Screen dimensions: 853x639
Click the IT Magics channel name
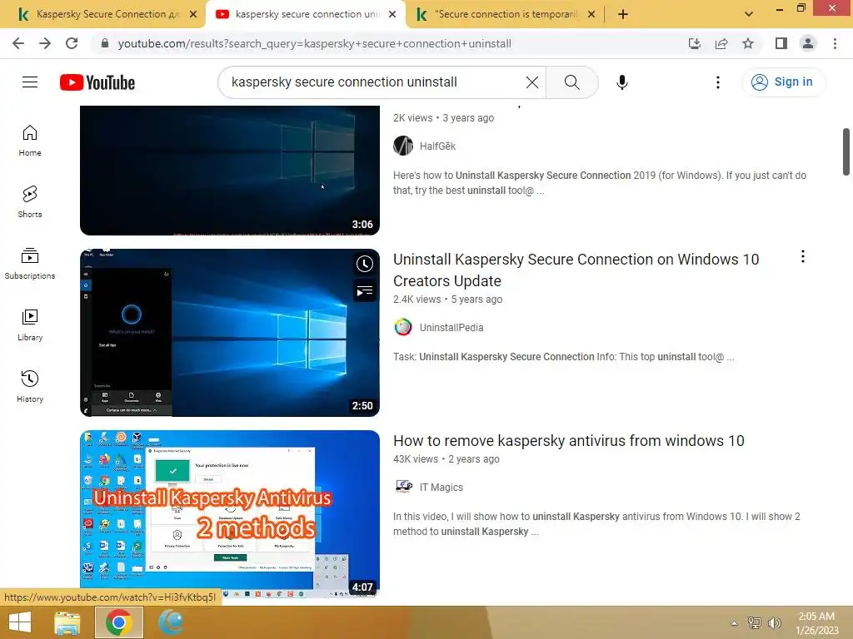click(x=441, y=488)
